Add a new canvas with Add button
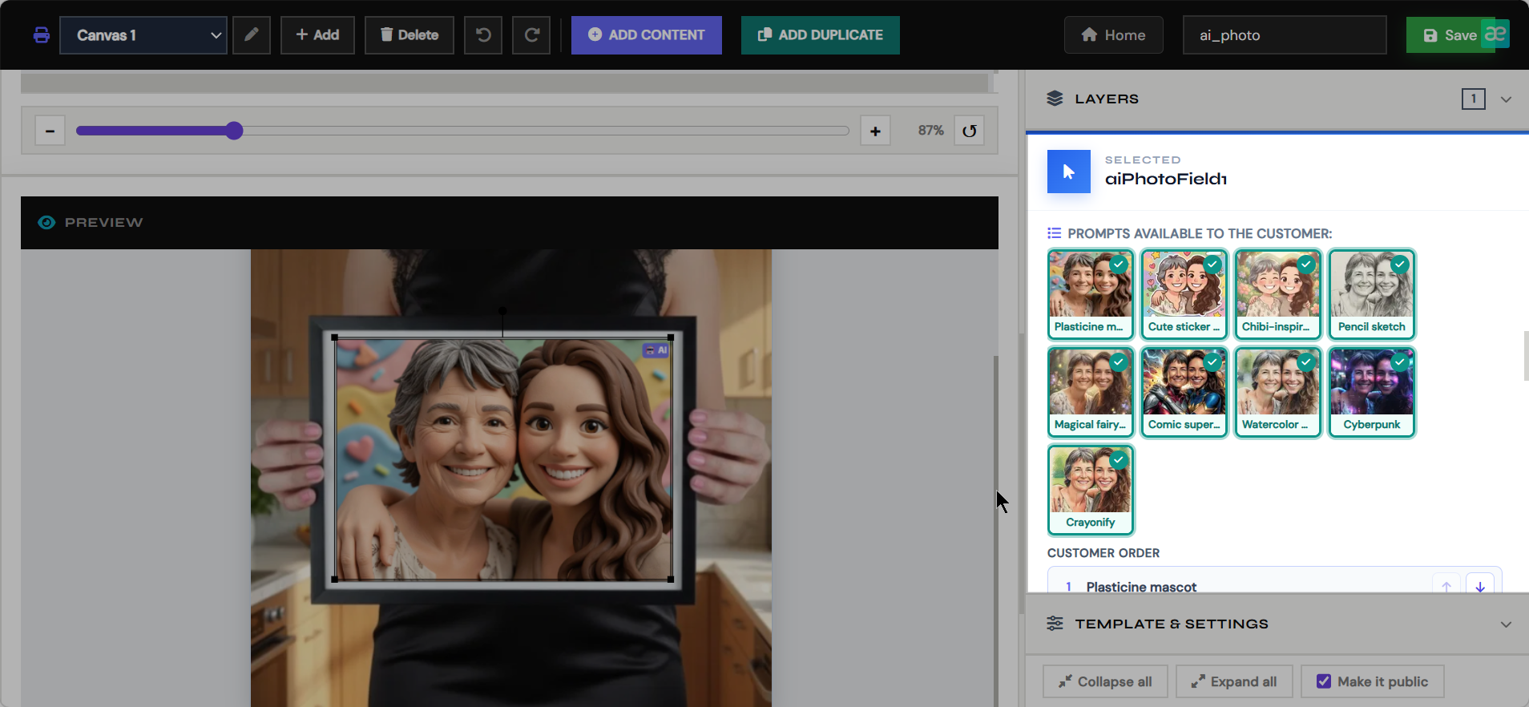 (x=317, y=35)
